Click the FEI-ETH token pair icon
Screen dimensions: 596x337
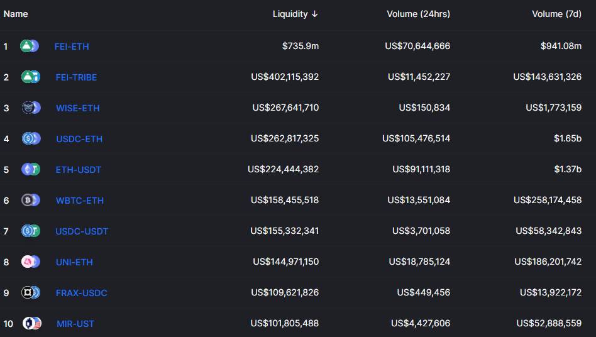click(30, 46)
